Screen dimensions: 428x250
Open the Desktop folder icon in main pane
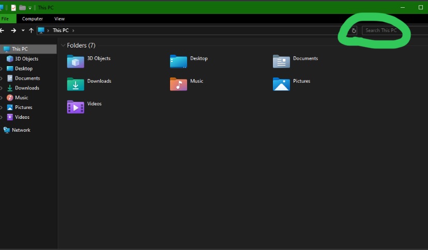[178, 61]
